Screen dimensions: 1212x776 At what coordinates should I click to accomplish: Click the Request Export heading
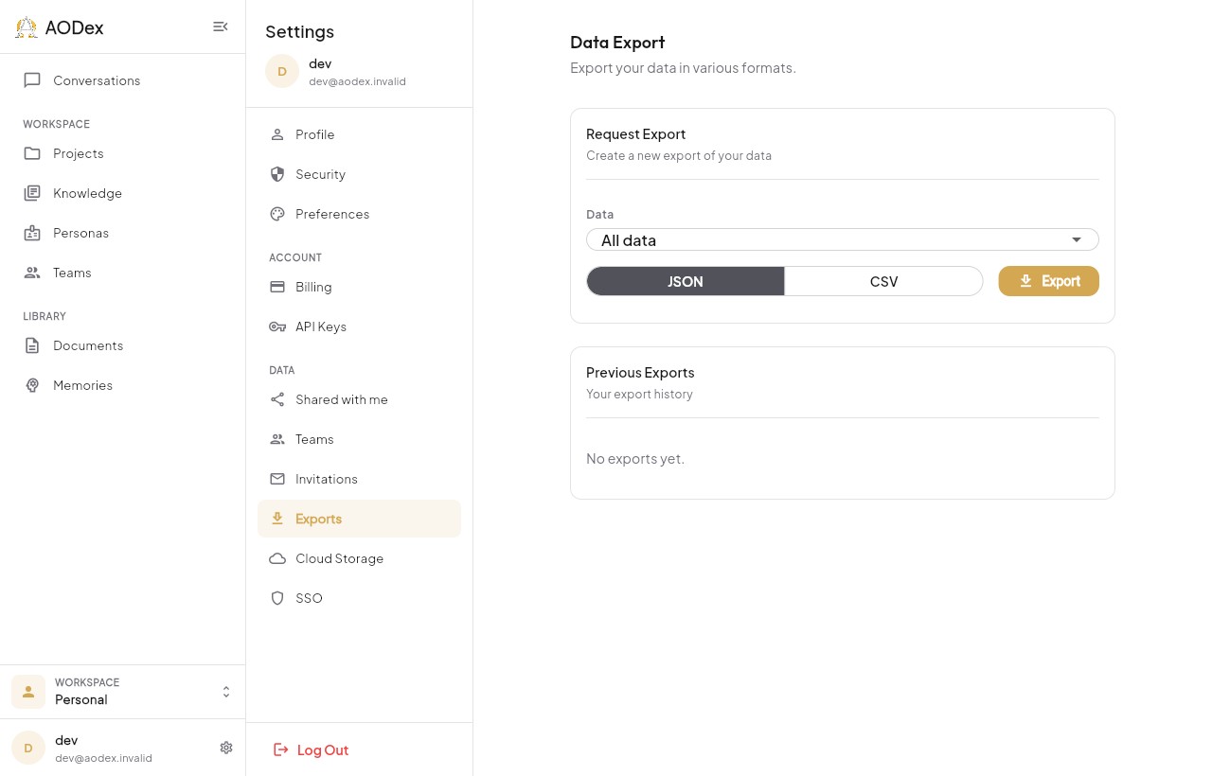[636, 134]
